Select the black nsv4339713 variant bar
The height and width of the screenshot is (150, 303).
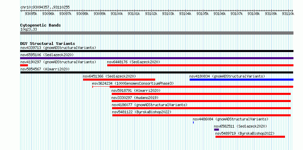[157, 51]
